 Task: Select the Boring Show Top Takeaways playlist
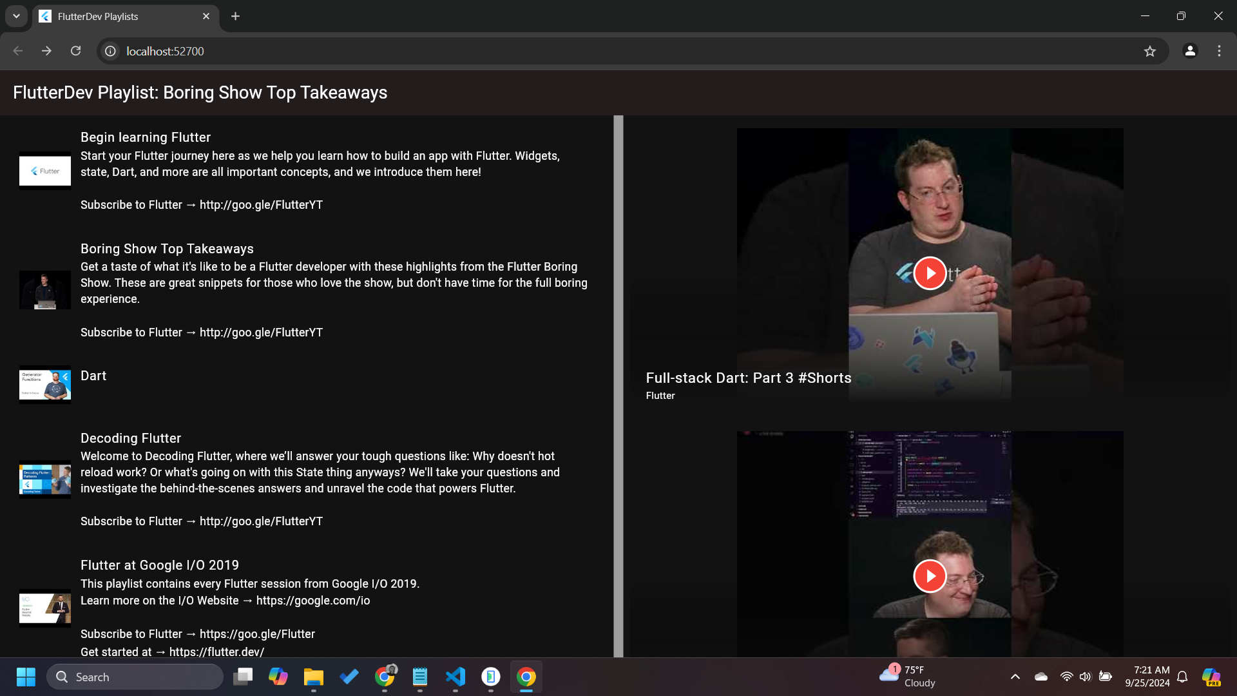pos(167,249)
